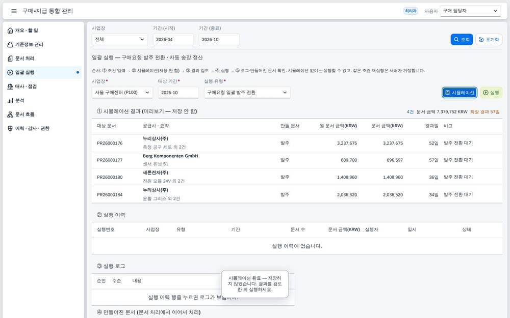Viewport: 510px width, 318px height.
Task: Click document number PR26000180
Action: [x=110, y=177]
